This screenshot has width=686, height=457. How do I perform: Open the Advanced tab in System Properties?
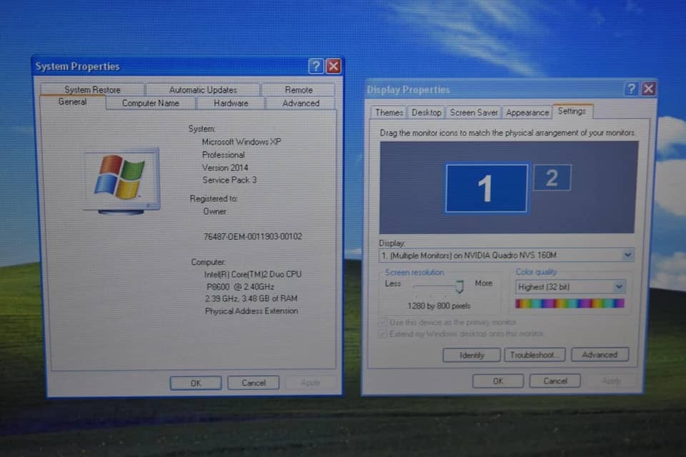point(301,104)
